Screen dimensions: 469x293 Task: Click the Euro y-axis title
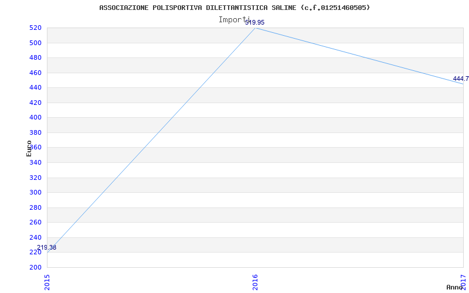coord(29,148)
